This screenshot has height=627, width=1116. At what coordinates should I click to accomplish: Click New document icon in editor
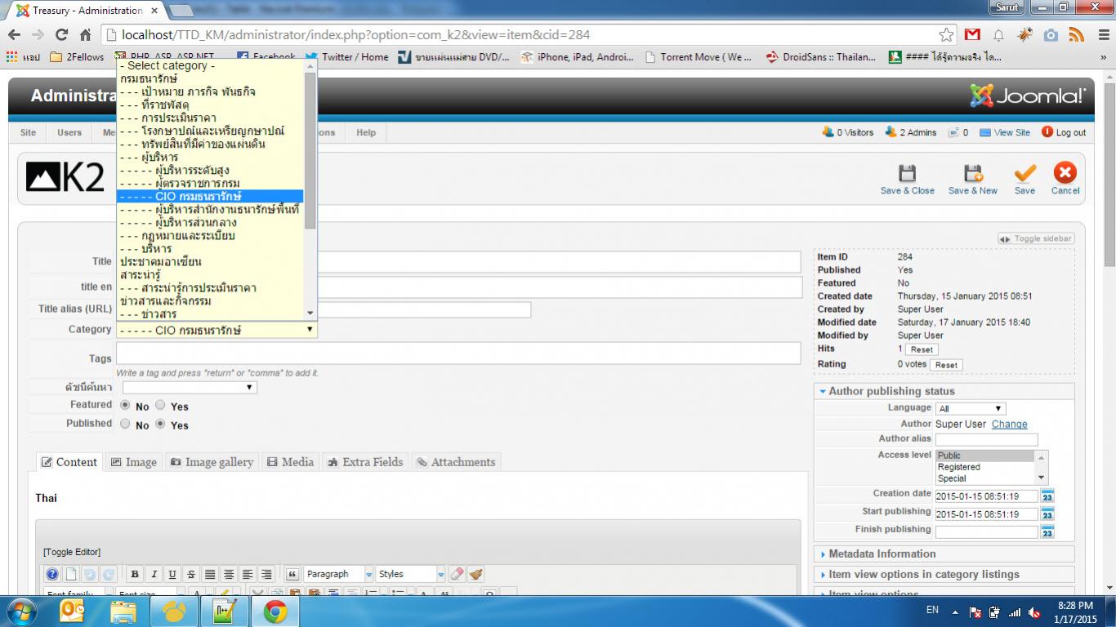point(71,574)
